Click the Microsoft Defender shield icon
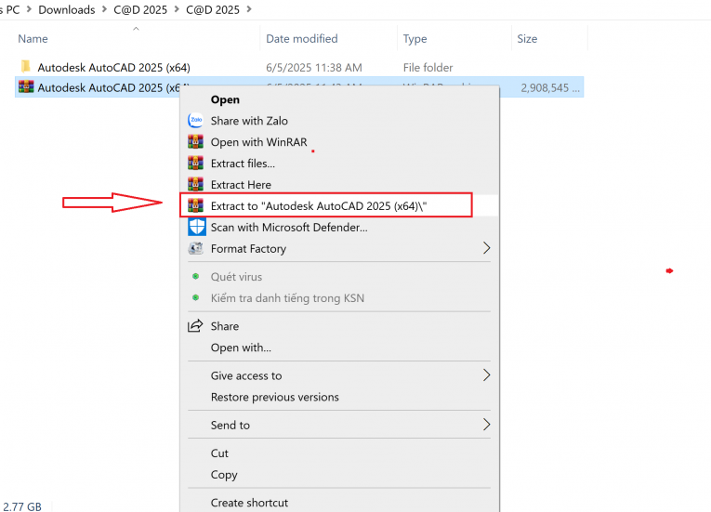This screenshot has height=512, width=711. [x=197, y=227]
